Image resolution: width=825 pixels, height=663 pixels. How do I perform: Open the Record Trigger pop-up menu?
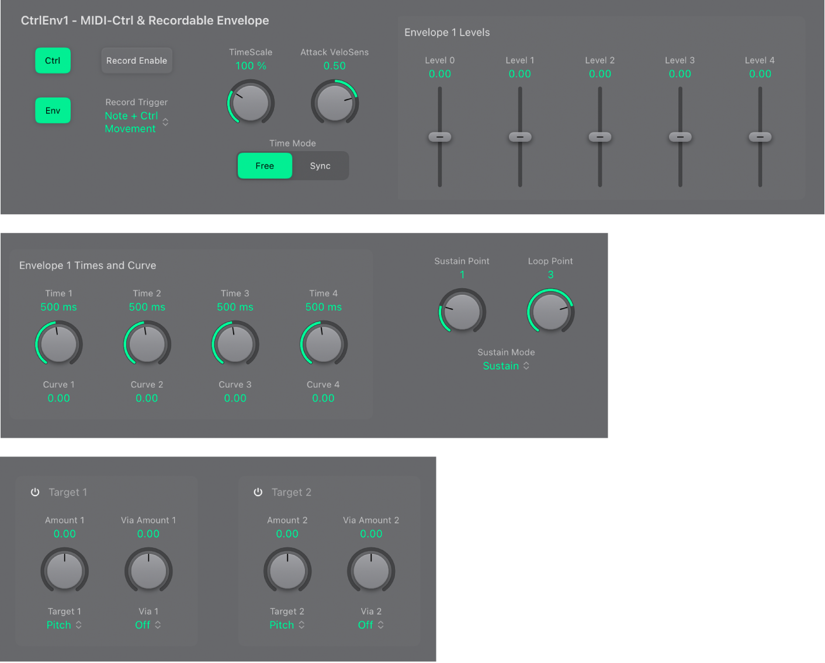[x=136, y=122]
